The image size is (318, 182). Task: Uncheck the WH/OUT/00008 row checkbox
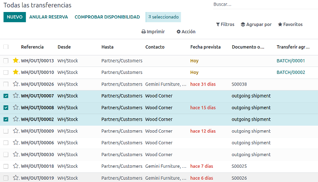coord(6,108)
